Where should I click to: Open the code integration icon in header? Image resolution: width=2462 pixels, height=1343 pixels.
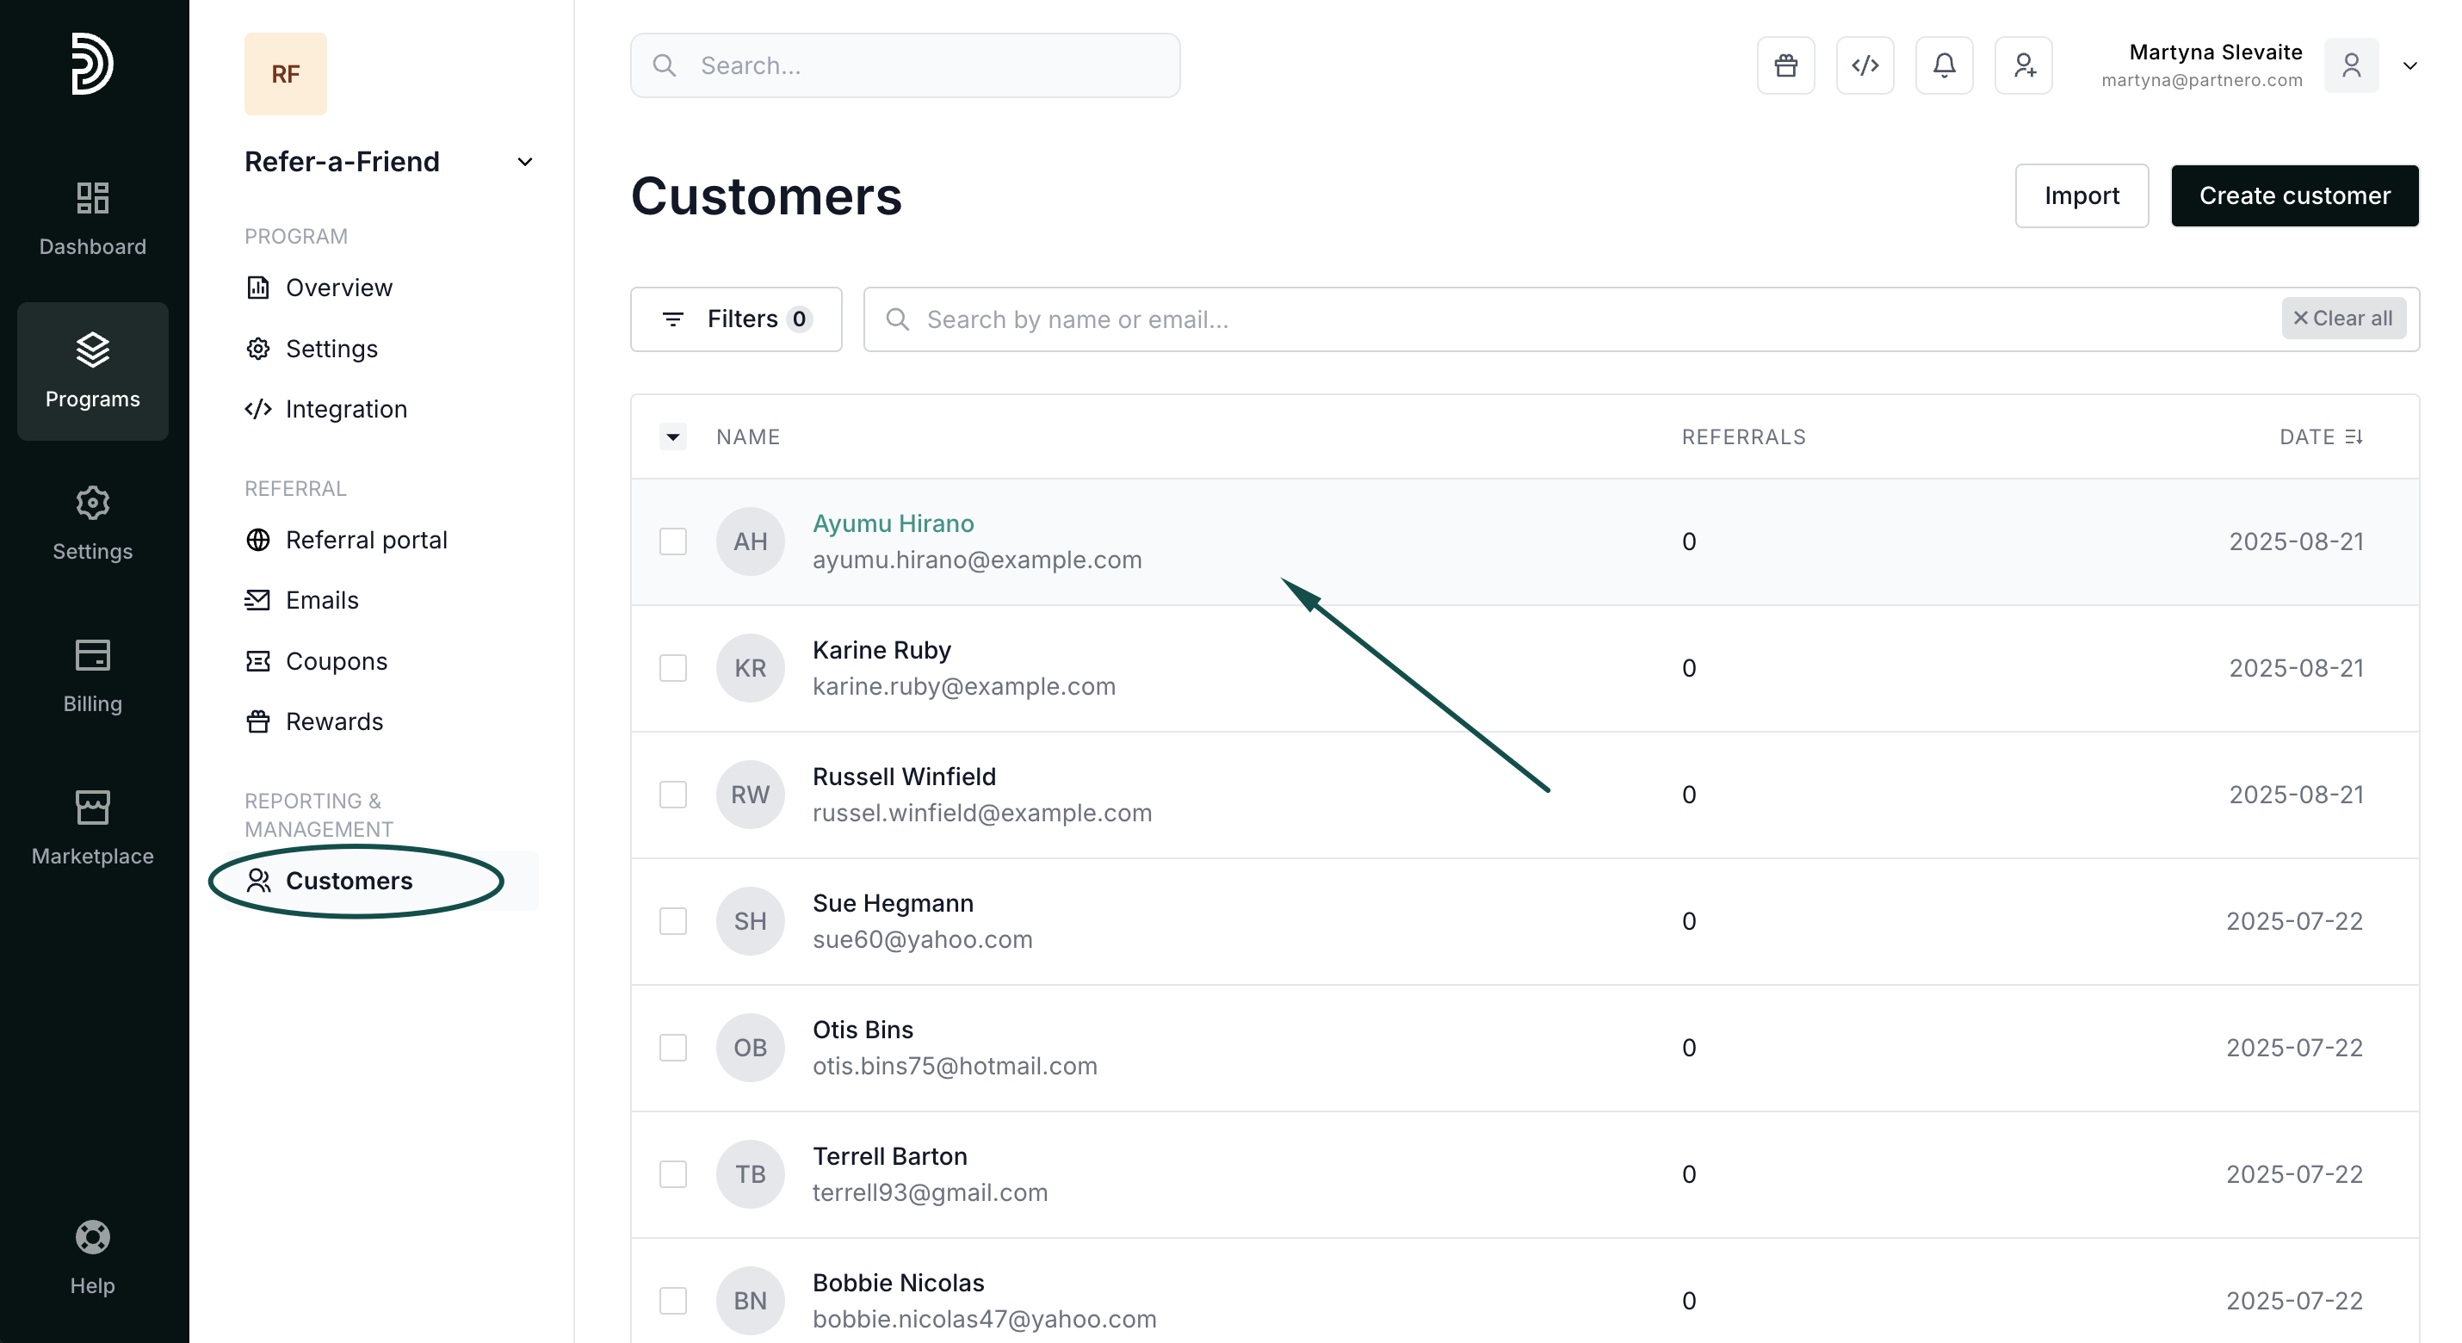click(1865, 66)
